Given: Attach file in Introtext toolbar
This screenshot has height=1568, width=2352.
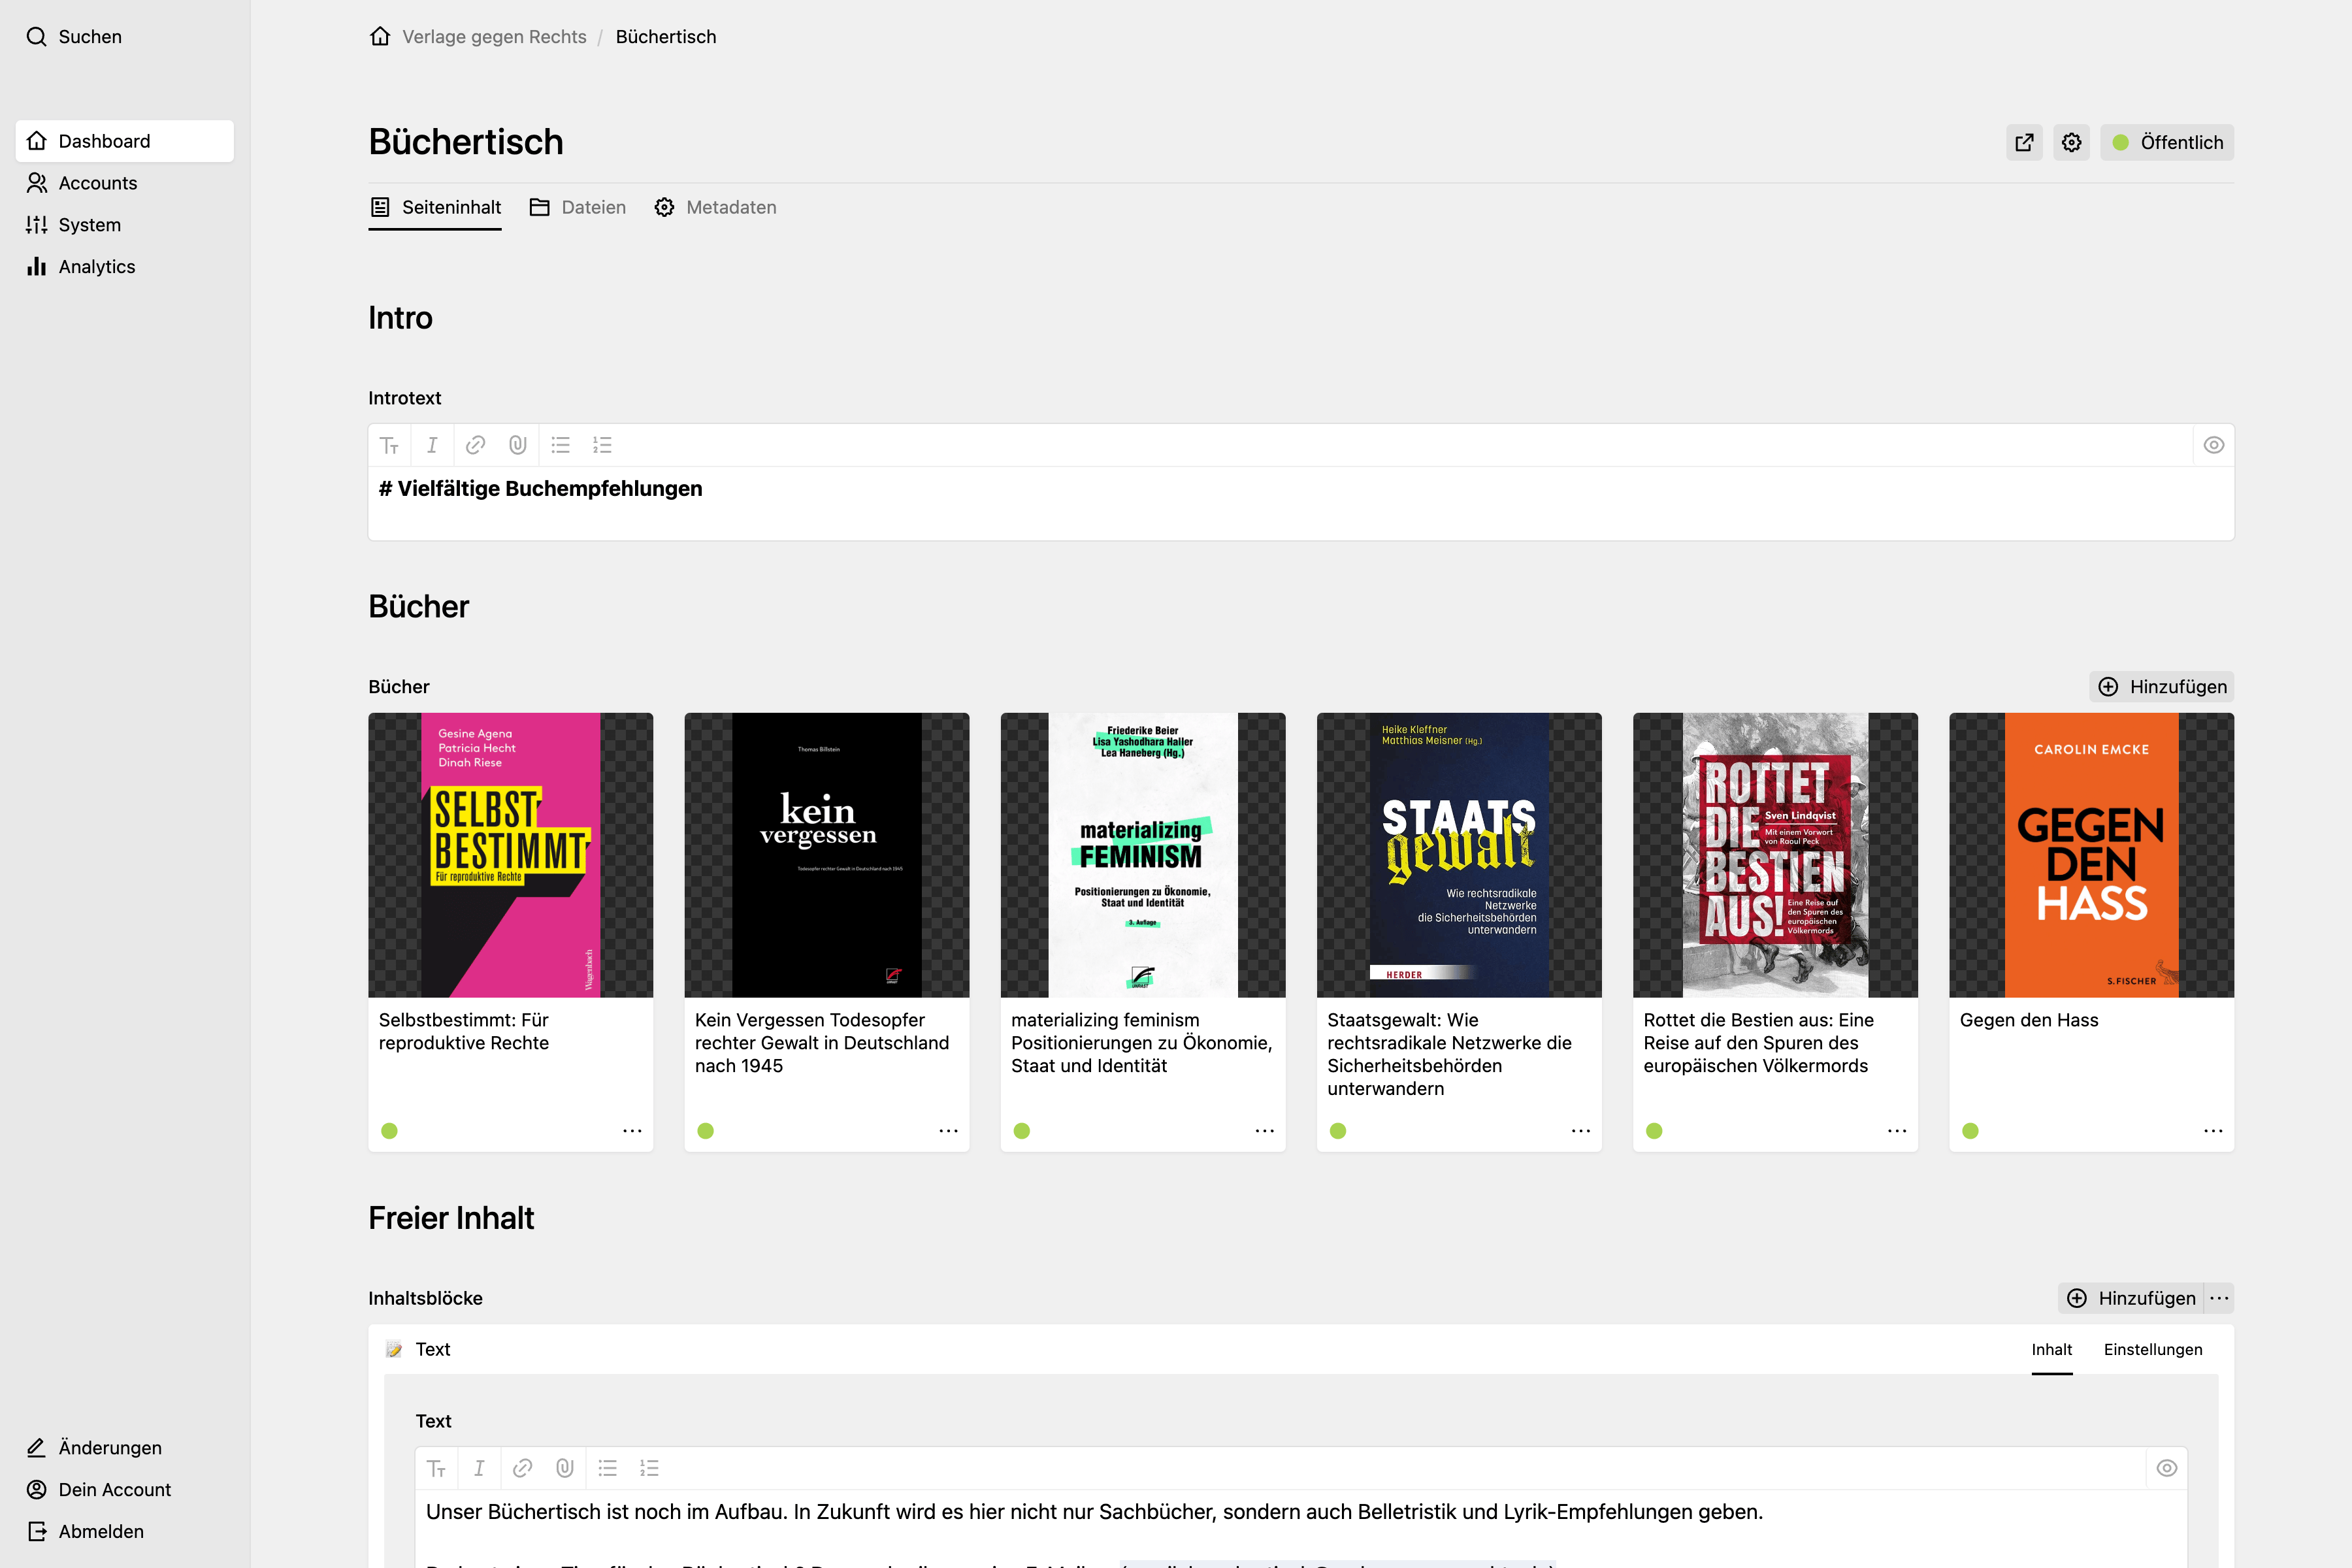Looking at the screenshot, I should click(517, 445).
